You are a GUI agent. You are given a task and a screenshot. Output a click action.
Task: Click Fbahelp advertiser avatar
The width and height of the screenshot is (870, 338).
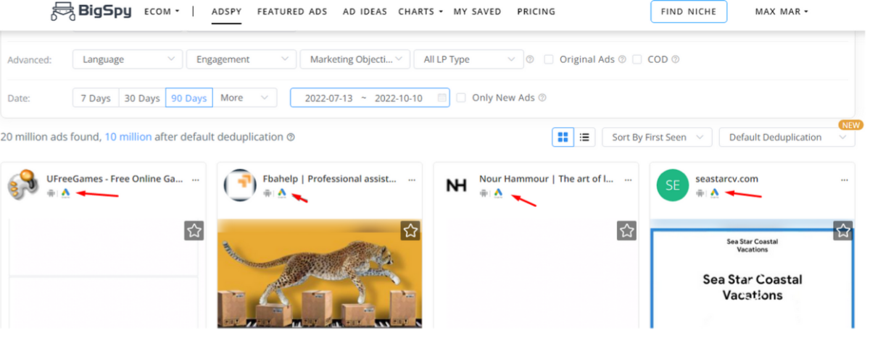coord(240,185)
